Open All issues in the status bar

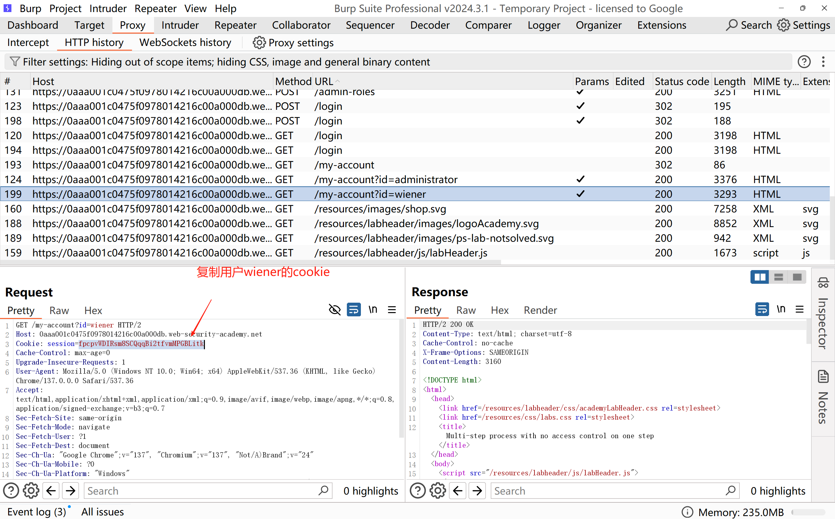(102, 512)
